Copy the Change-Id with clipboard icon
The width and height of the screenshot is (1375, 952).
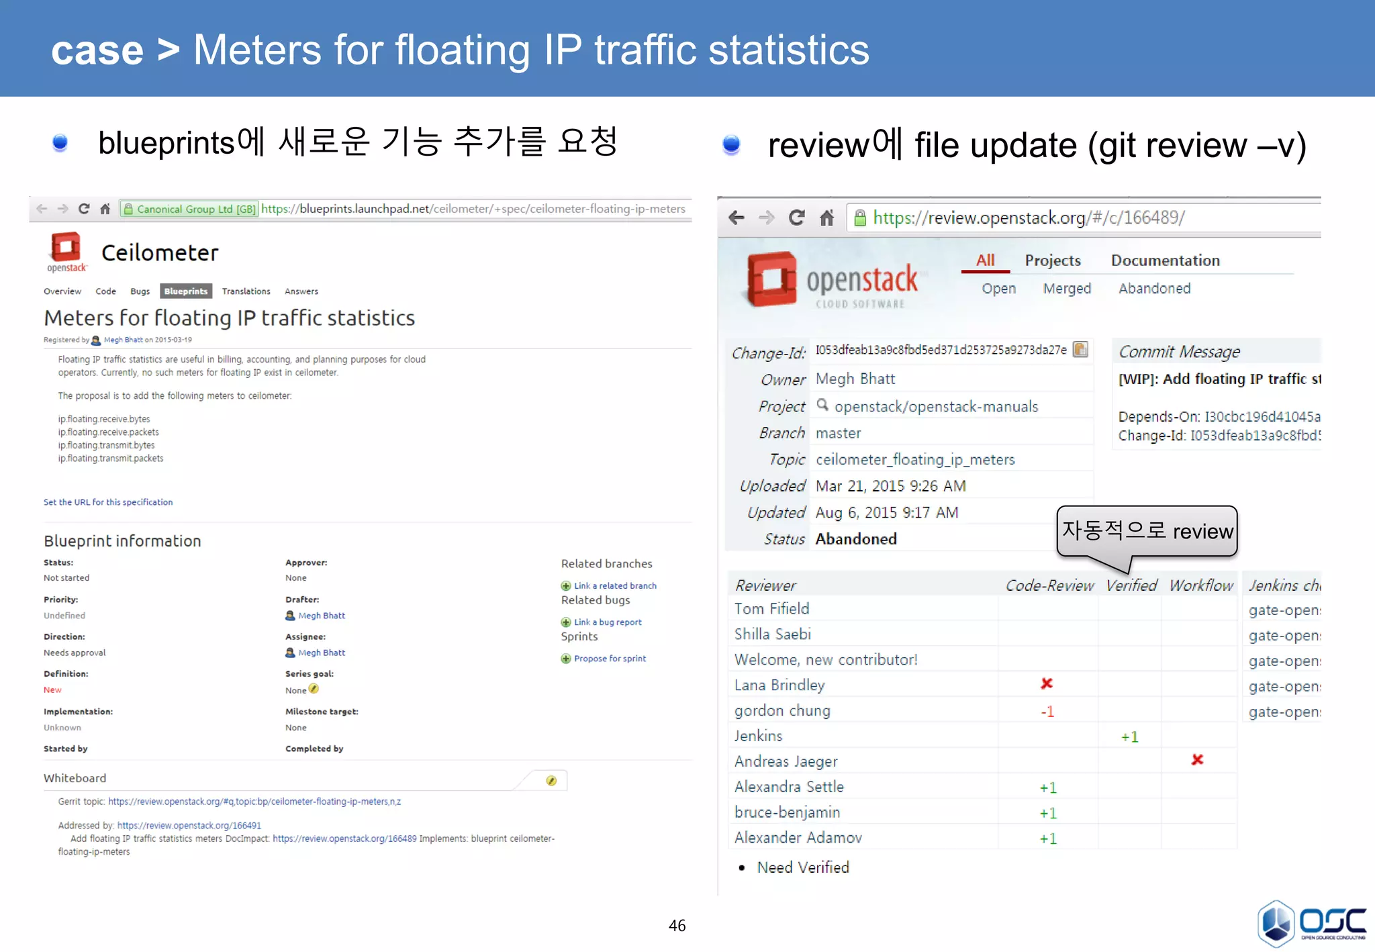(1080, 350)
